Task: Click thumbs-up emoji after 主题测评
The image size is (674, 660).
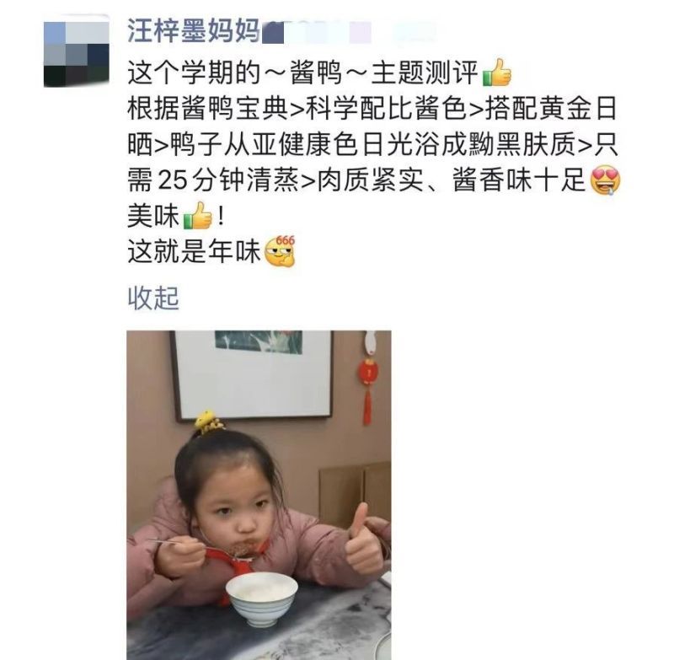Action: click(x=497, y=72)
